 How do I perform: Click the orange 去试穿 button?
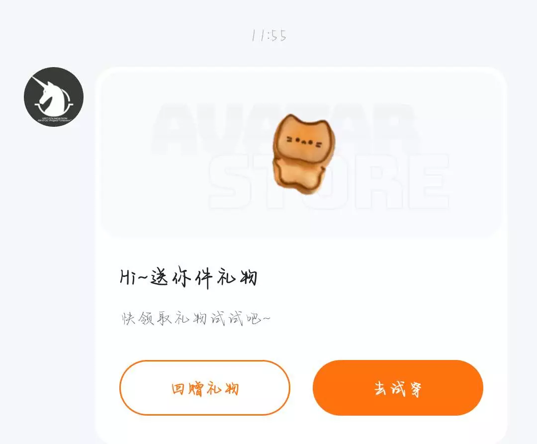tap(398, 388)
